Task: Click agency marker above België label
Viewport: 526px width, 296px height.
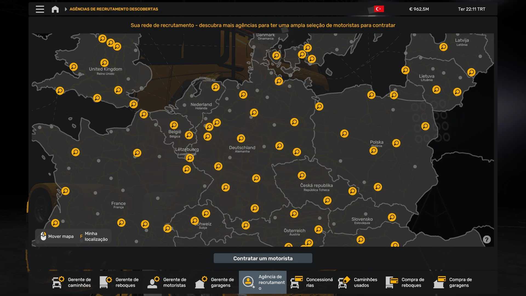Action: [x=174, y=125]
